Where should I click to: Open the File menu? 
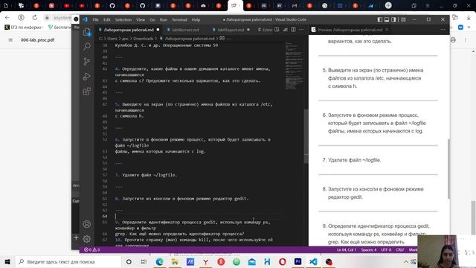tap(95, 19)
